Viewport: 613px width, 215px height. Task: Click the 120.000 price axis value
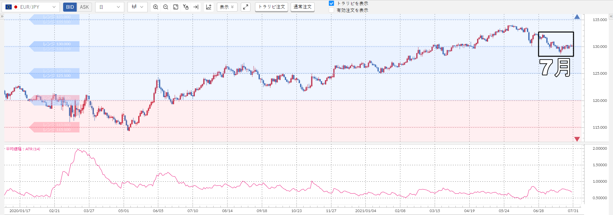click(600, 101)
